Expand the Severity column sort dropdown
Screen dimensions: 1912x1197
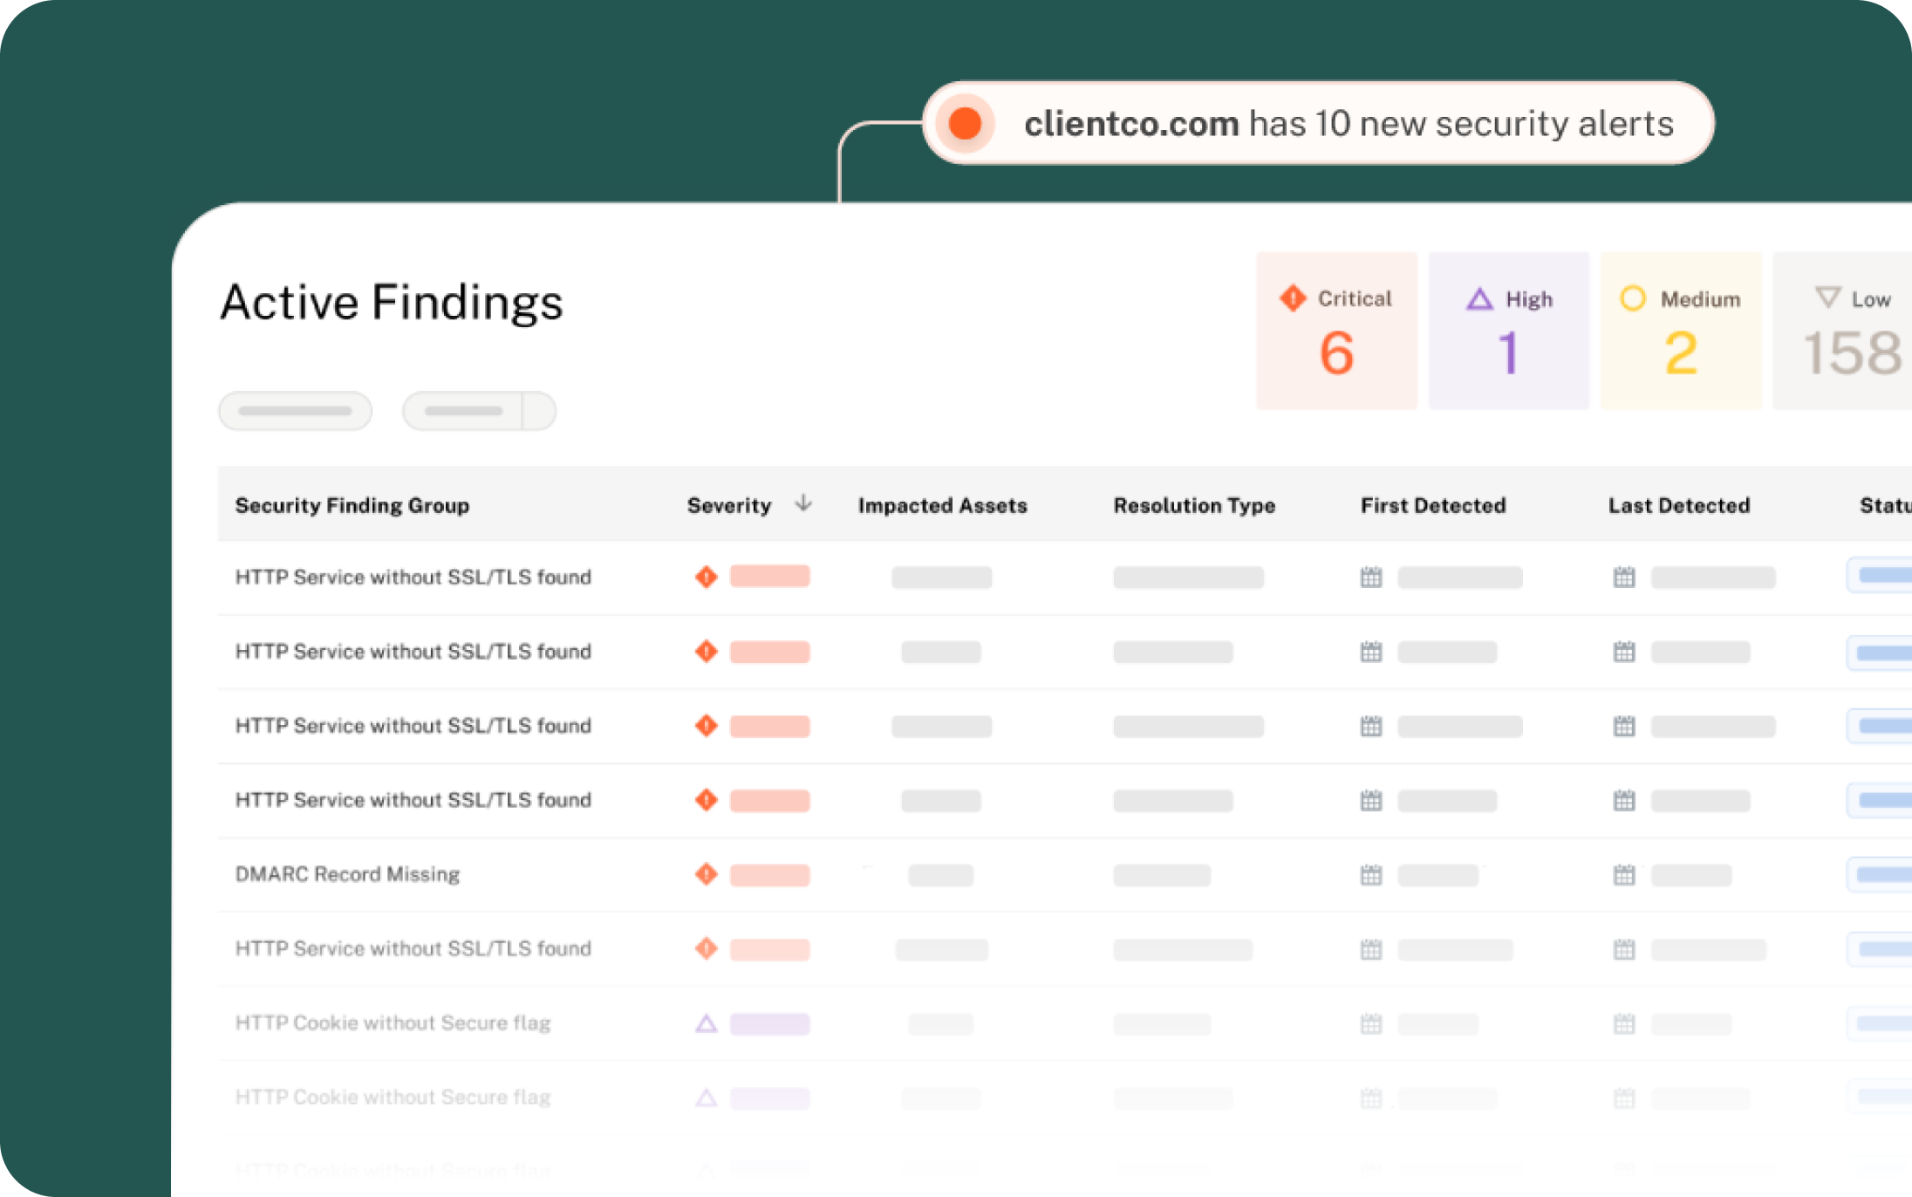(x=800, y=505)
